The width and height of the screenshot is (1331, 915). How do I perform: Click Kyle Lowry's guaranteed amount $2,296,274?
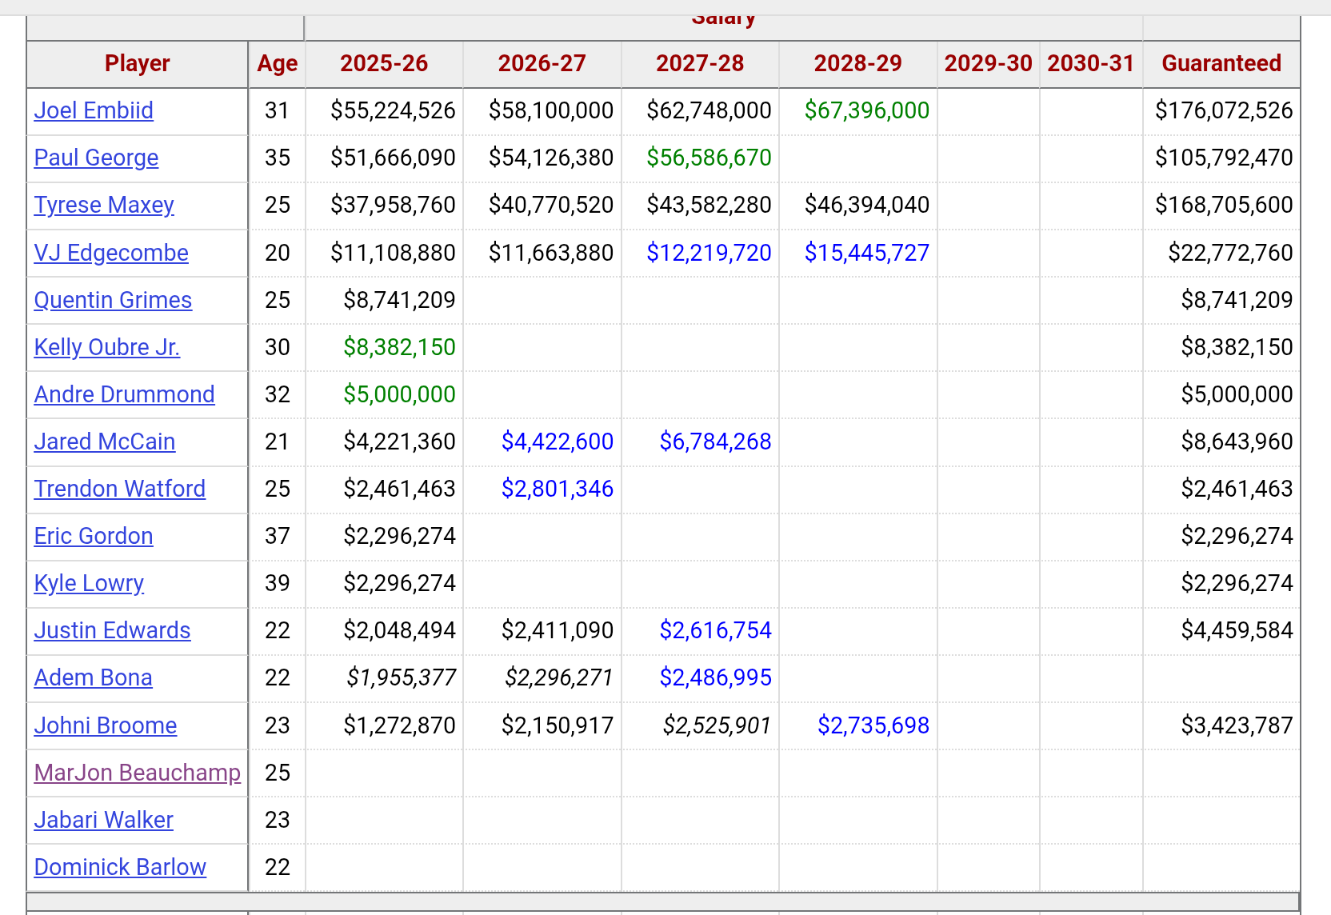tap(1237, 583)
